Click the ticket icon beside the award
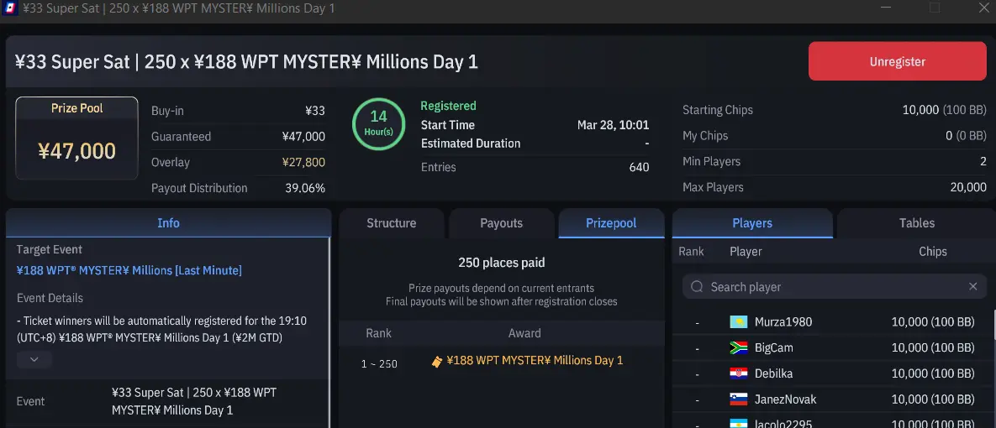This screenshot has height=428, width=996. (x=436, y=361)
